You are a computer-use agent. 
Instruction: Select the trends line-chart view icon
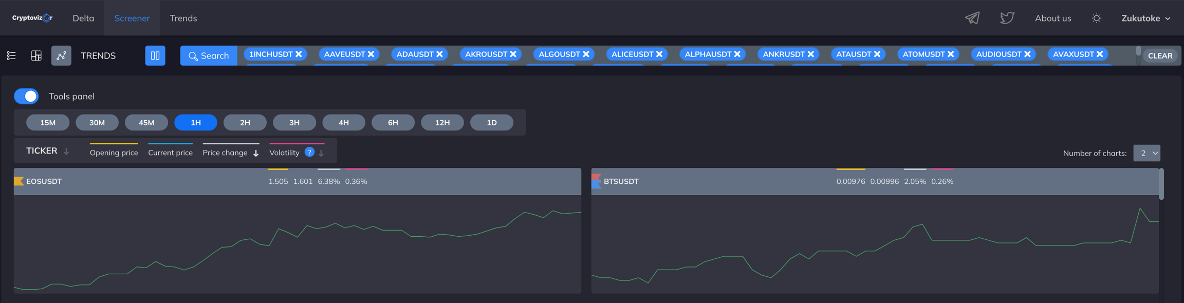tap(61, 55)
